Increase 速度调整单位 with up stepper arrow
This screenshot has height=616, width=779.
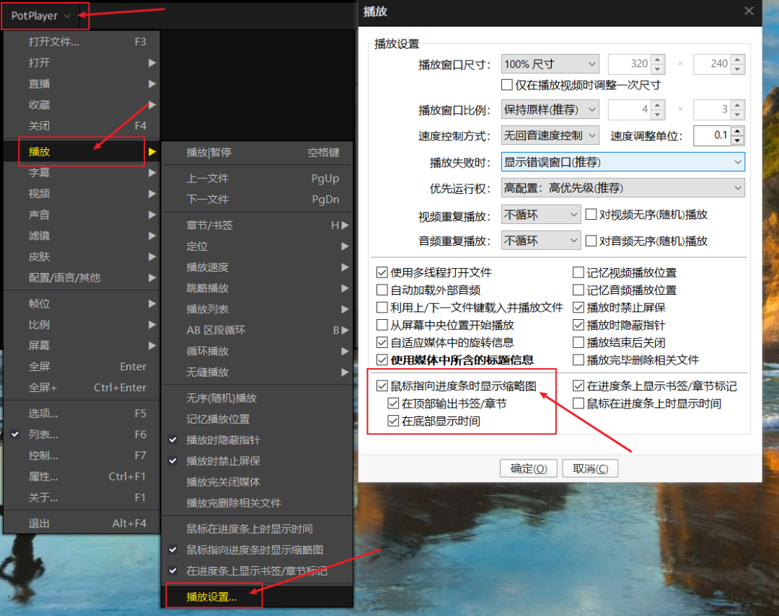(738, 131)
